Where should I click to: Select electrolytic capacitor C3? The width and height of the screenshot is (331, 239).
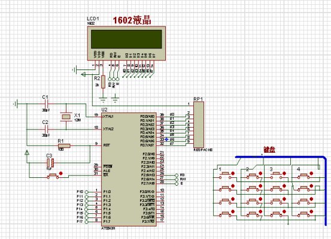(x=50, y=162)
